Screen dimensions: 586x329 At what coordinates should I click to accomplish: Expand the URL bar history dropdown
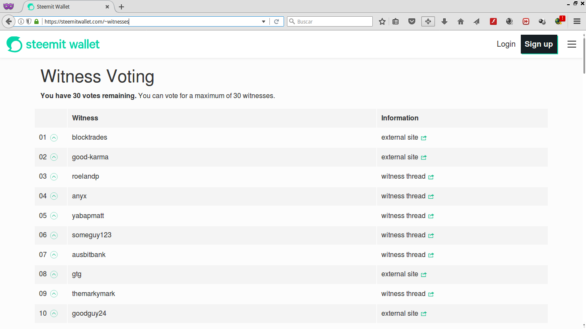point(263,21)
